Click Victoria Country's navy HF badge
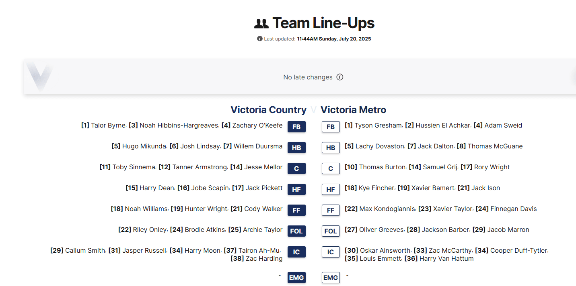This screenshot has width=576, height=286. point(296,189)
